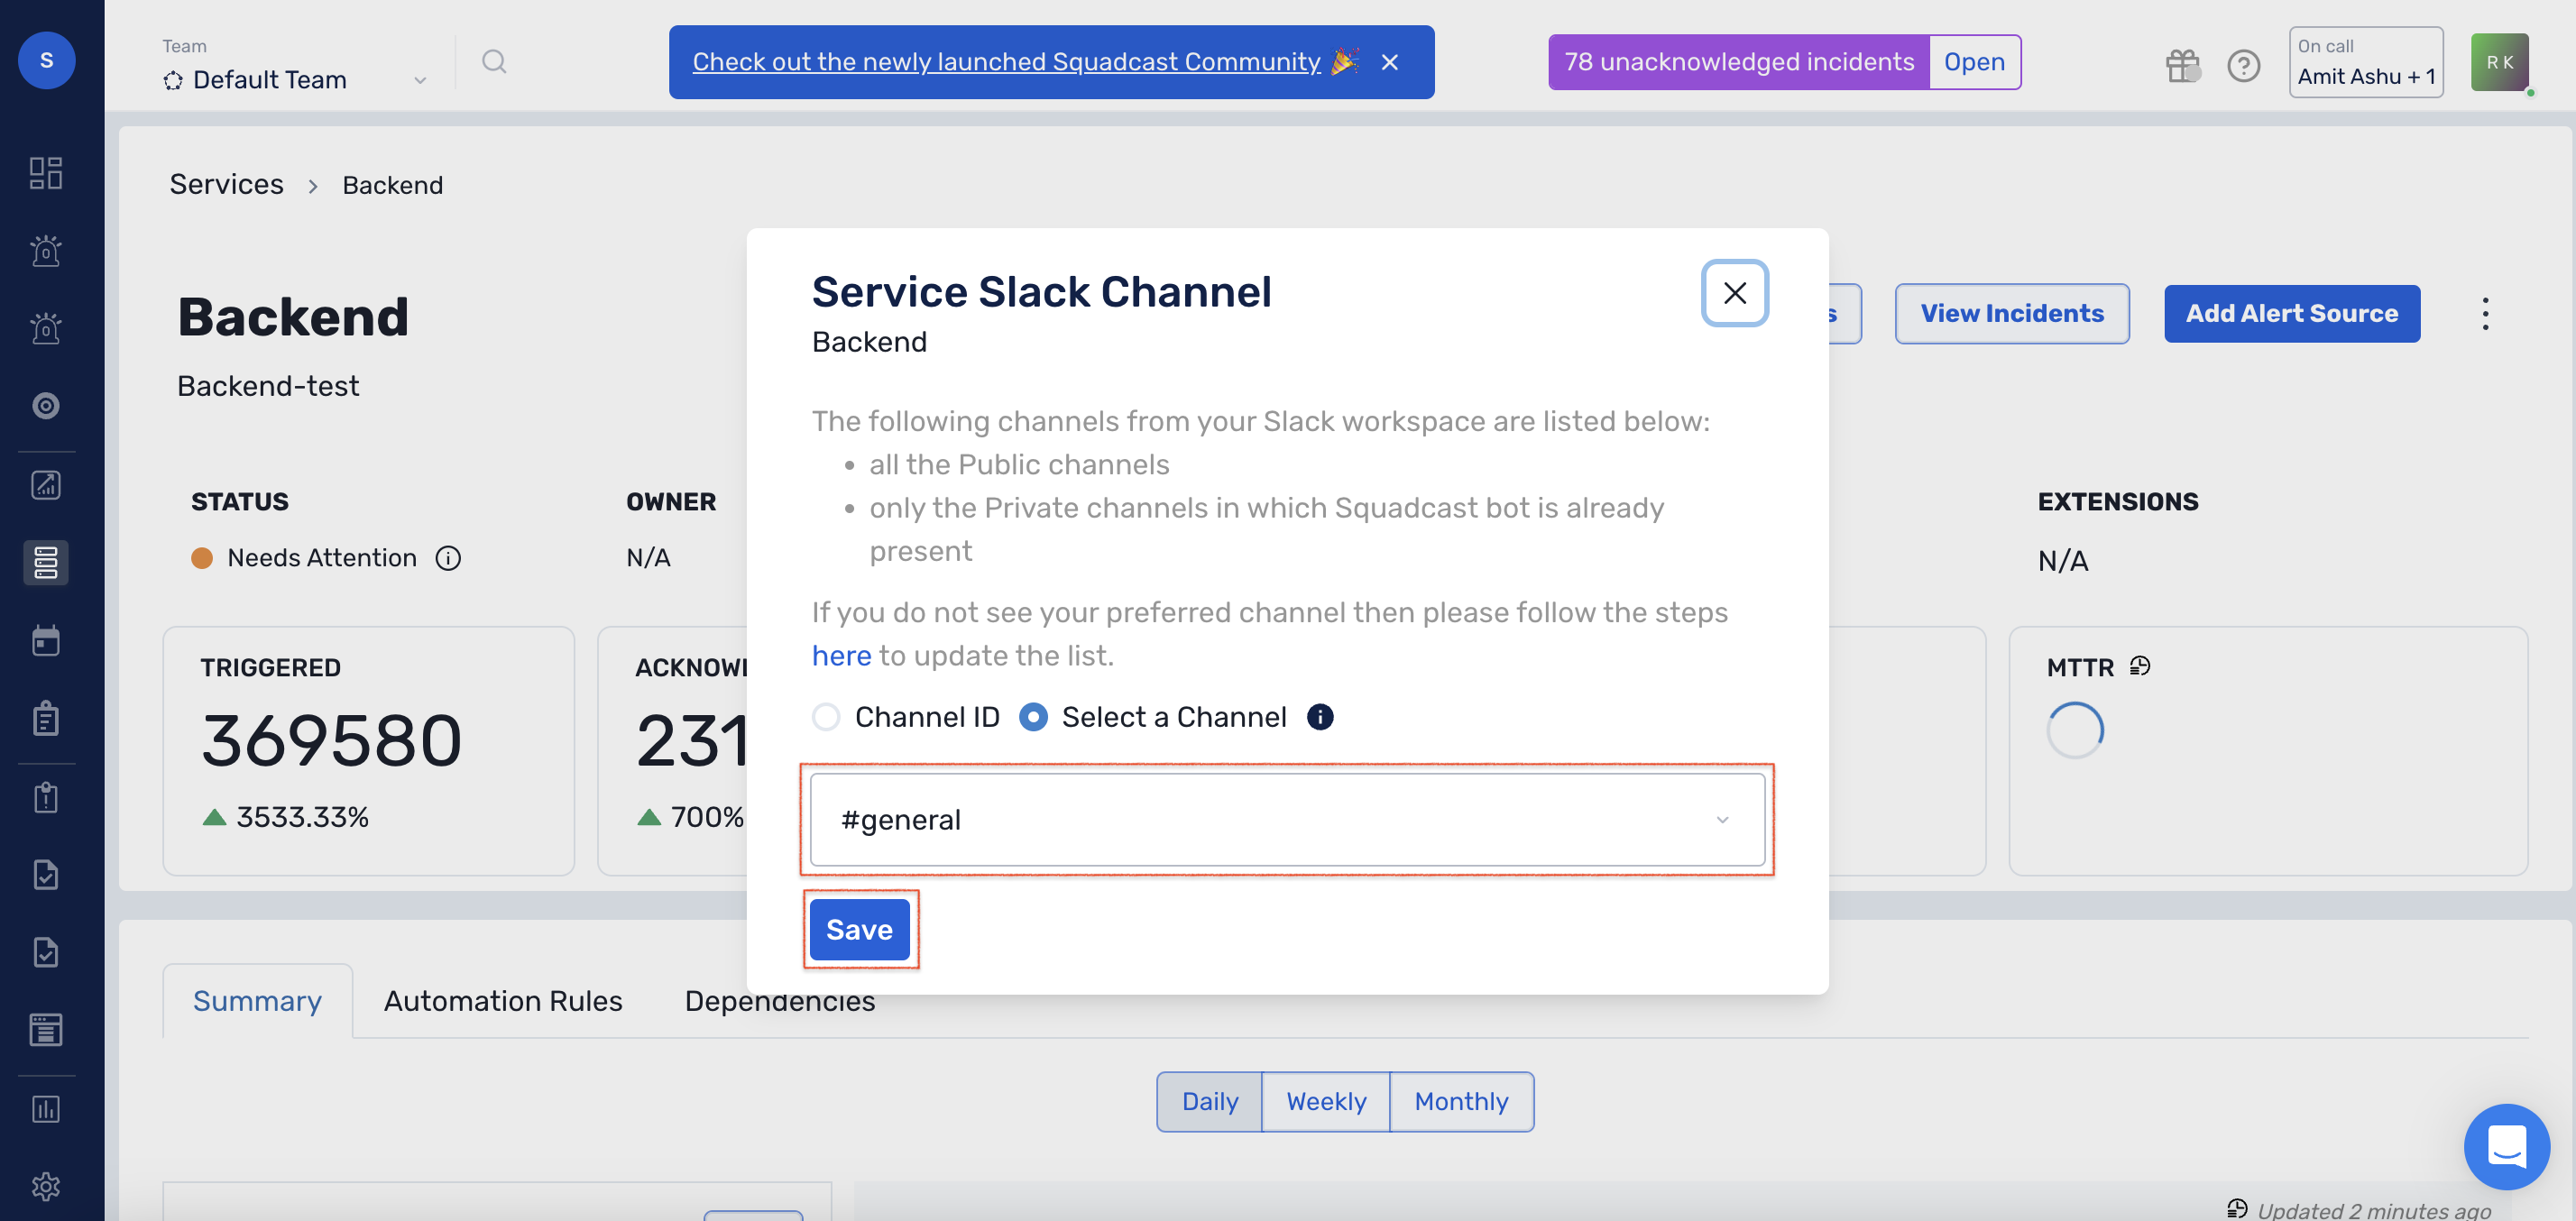Screen dimensions: 2576x1221
Task: Open the three-dot more options menu
Action: (2484, 314)
